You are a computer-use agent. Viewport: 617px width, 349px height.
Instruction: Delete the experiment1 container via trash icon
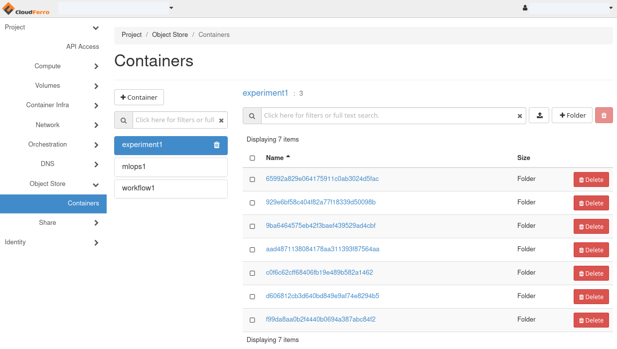(216, 145)
